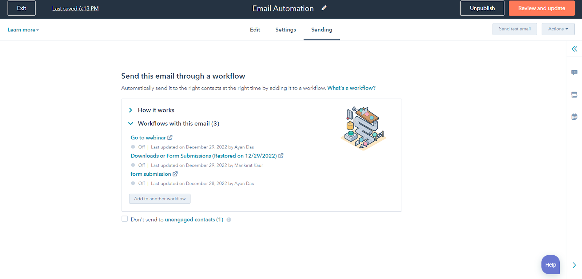This screenshot has width=582, height=279.
Task: Click the Review and update button
Action: coord(542,8)
